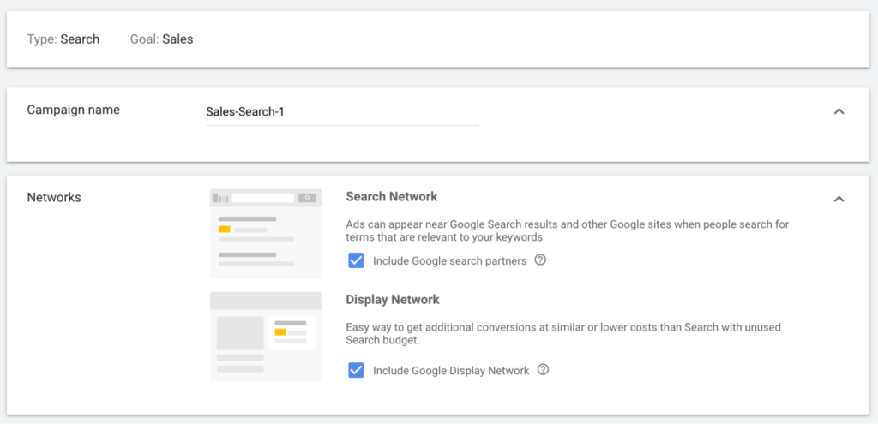Screen dimensions: 878x424
Task: Click the Campaign name section label
Action: tap(74, 110)
